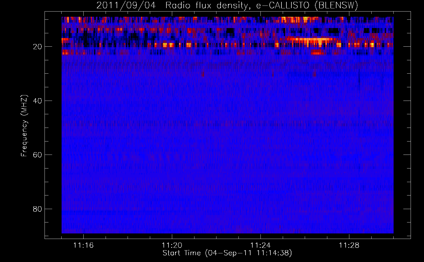Click the 11:28 time tick label
Screen dimensions: 424x262
349,245
